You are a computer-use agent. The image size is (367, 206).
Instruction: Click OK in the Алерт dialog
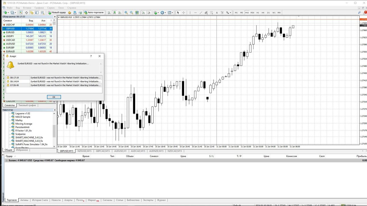pos(54,97)
